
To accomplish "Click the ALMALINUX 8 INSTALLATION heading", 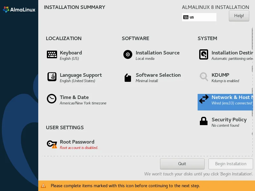I will 215,7.
